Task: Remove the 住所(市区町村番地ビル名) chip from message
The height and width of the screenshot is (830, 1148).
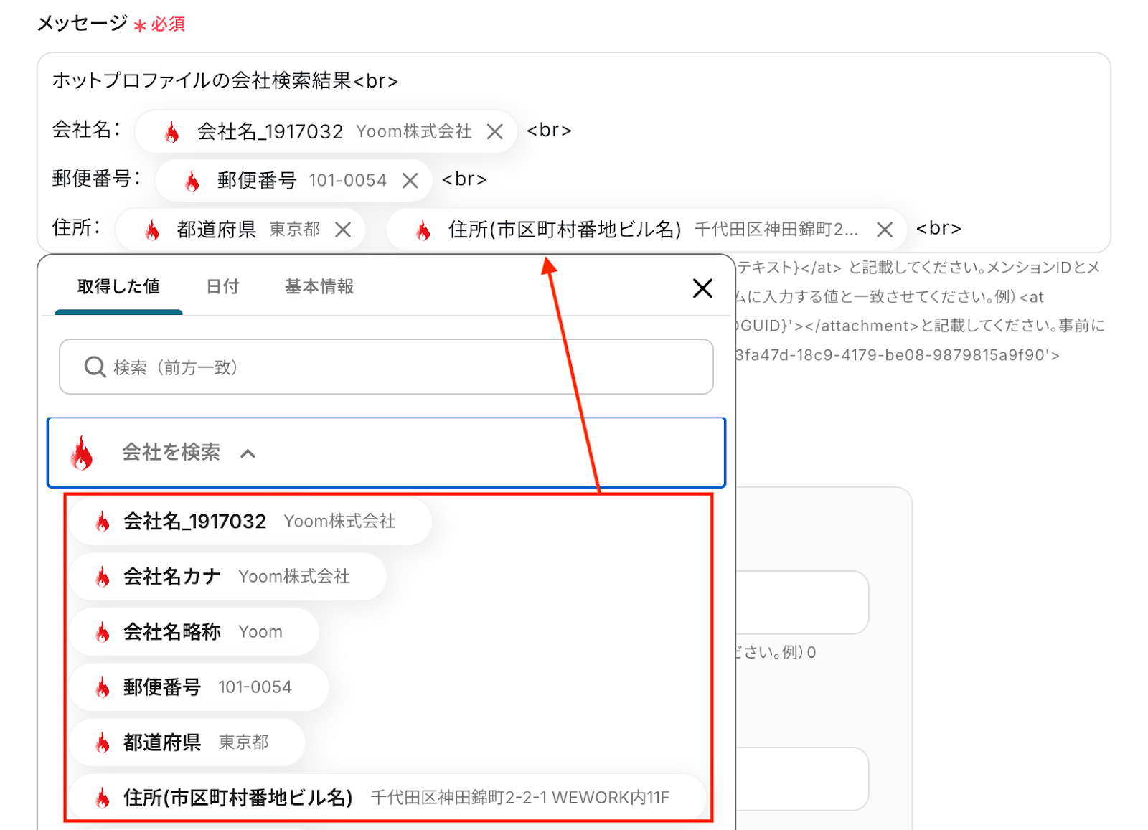Action: pos(885,230)
